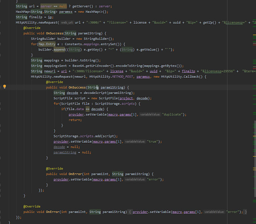Click paramss in the HashMap declaration line
This screenshot has width=256, height=224.
pos(66,12)
